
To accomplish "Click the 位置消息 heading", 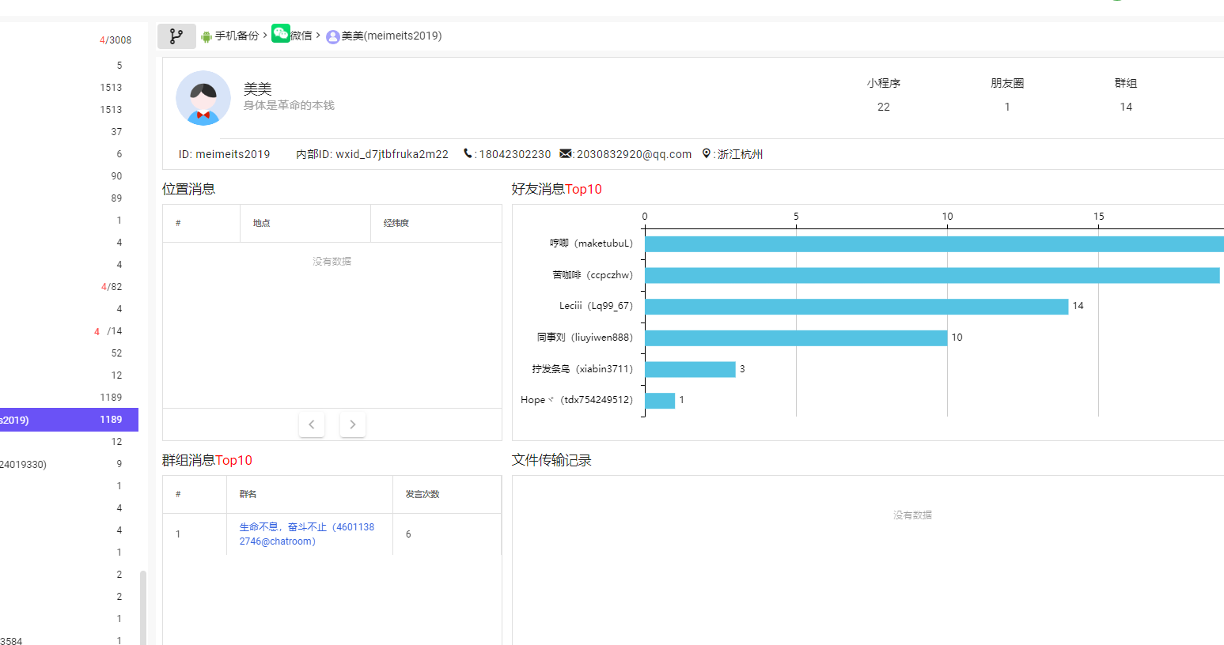I will coord(189,189).
